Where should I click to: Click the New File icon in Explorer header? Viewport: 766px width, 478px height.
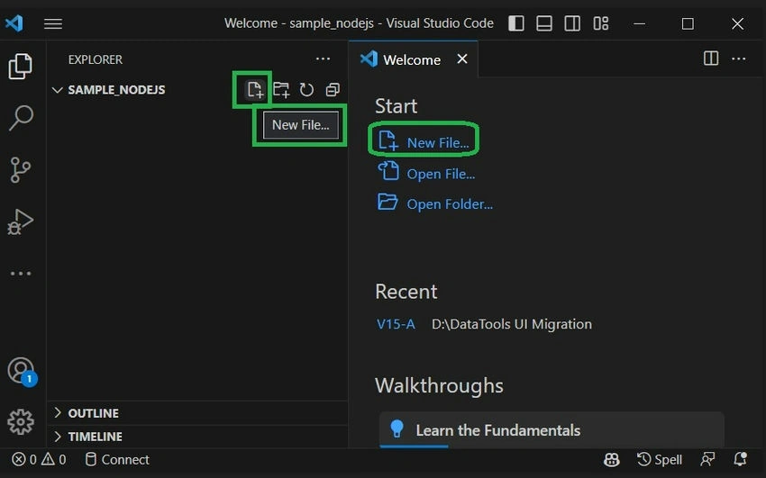click(x=255, y=90)
